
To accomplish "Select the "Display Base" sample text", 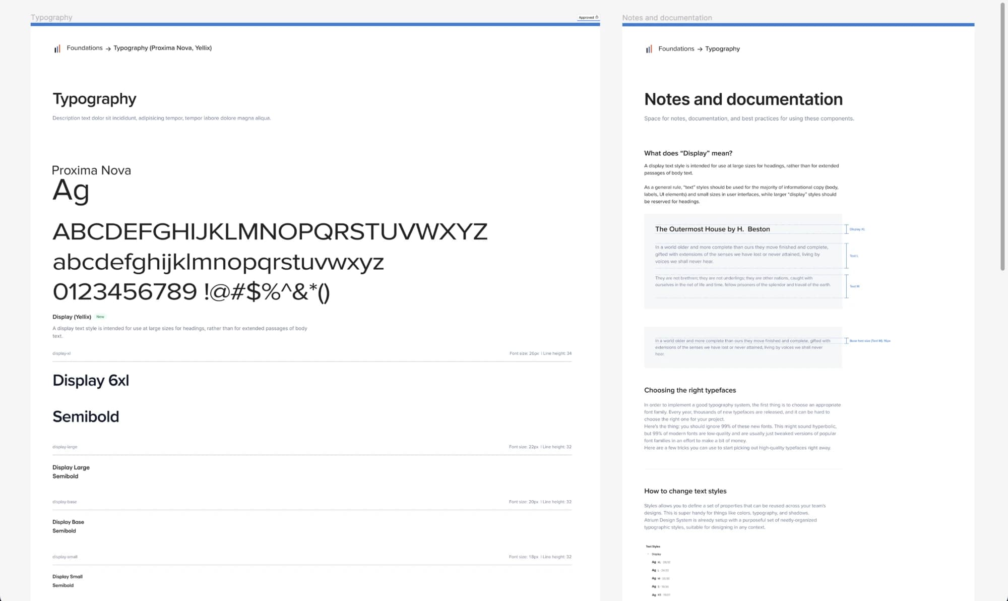I will pos(68,522).
